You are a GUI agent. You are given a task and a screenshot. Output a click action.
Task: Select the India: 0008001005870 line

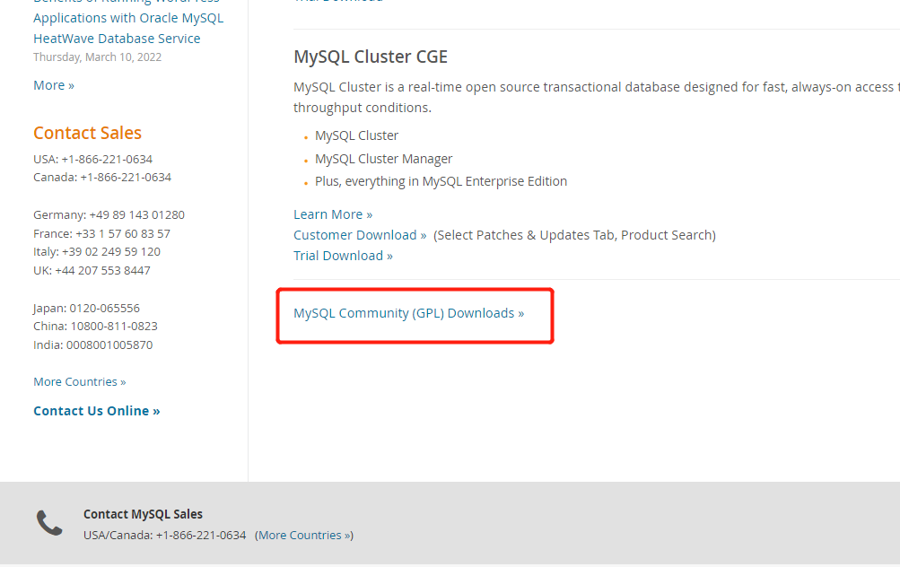click(93, 345)
